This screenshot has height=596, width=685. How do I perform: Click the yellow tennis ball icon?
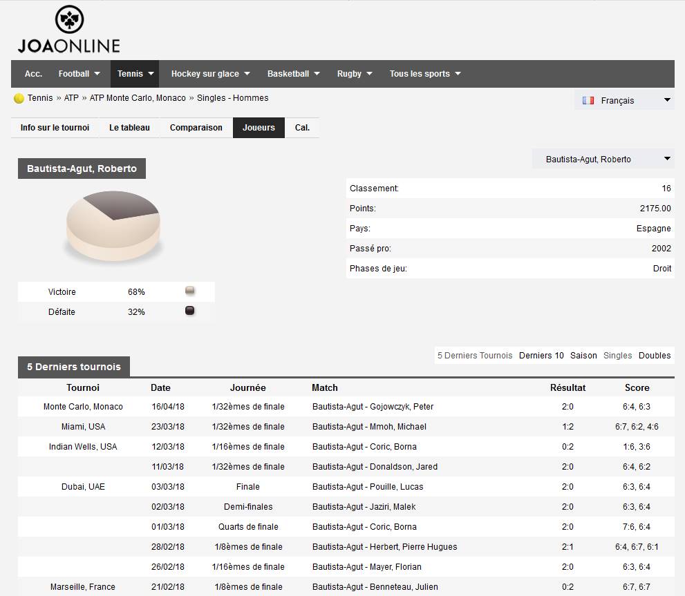pos(19,99)
